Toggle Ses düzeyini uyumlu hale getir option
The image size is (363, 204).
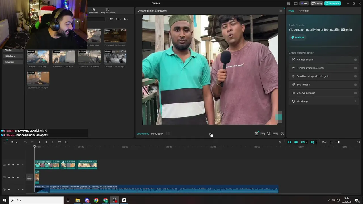[356, 76]
